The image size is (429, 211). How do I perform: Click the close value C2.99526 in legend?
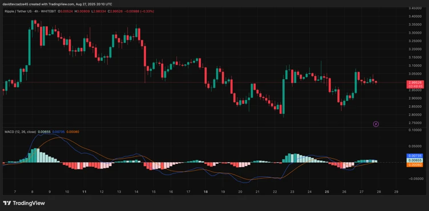[x=116, y=11]
